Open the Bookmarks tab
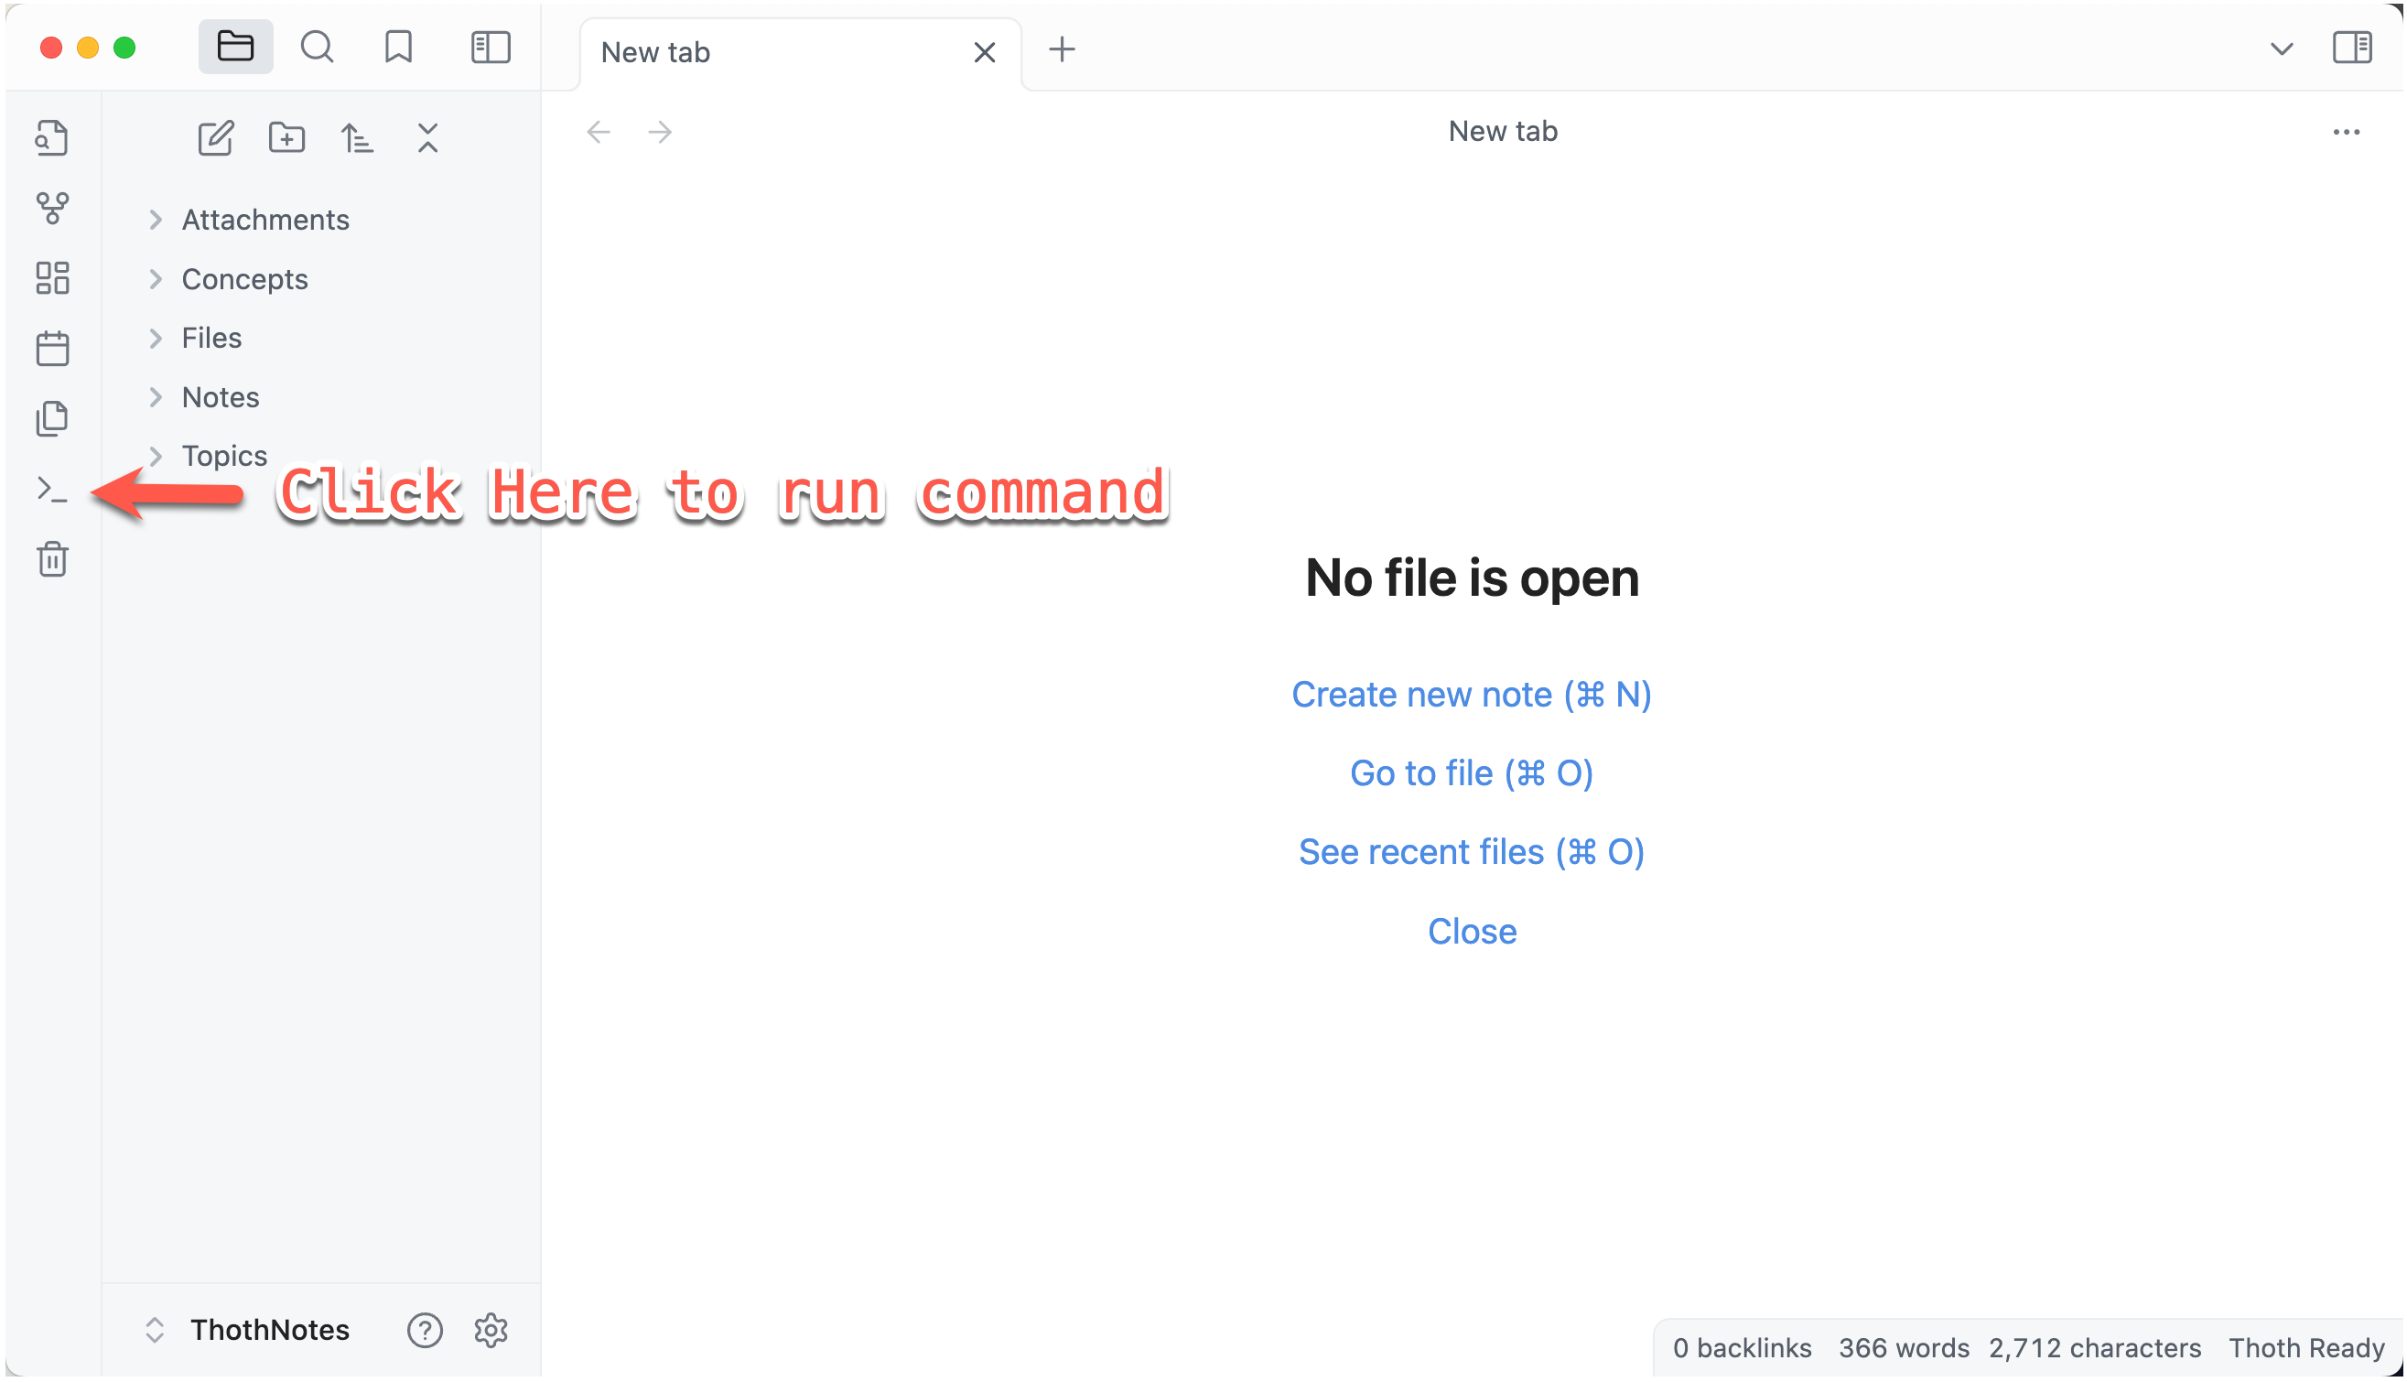Screen dimensions: 2407x1382 (399, 48)
